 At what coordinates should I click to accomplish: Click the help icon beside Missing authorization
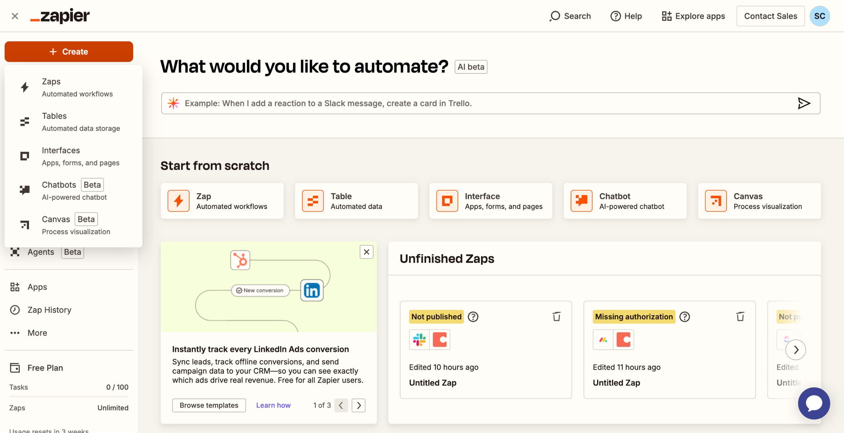coord(685,317)
